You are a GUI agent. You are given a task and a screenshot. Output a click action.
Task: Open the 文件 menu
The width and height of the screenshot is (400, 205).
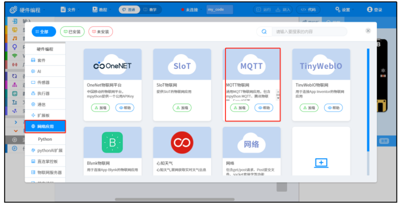(x=69, y=9)
